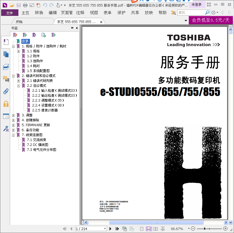Viewport: 234px width, 233px height.
Task: Open bookmark 1.5 系统配置图
Action: tap(38, 71)
